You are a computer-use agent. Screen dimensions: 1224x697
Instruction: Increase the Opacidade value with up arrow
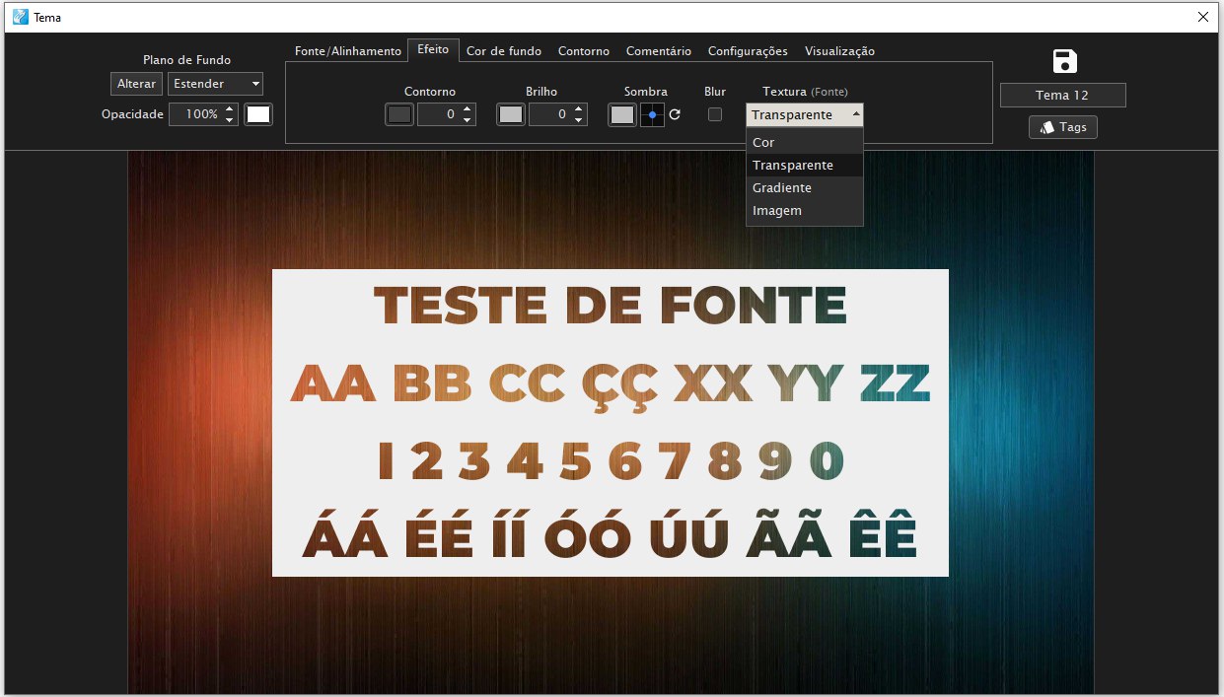230,109
